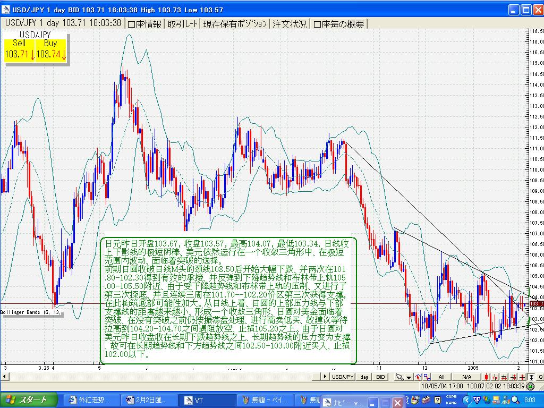The width and height of the screenshot is (544, 408).
Task: Switch to the VT taskbar button
Action: (207, 400)
